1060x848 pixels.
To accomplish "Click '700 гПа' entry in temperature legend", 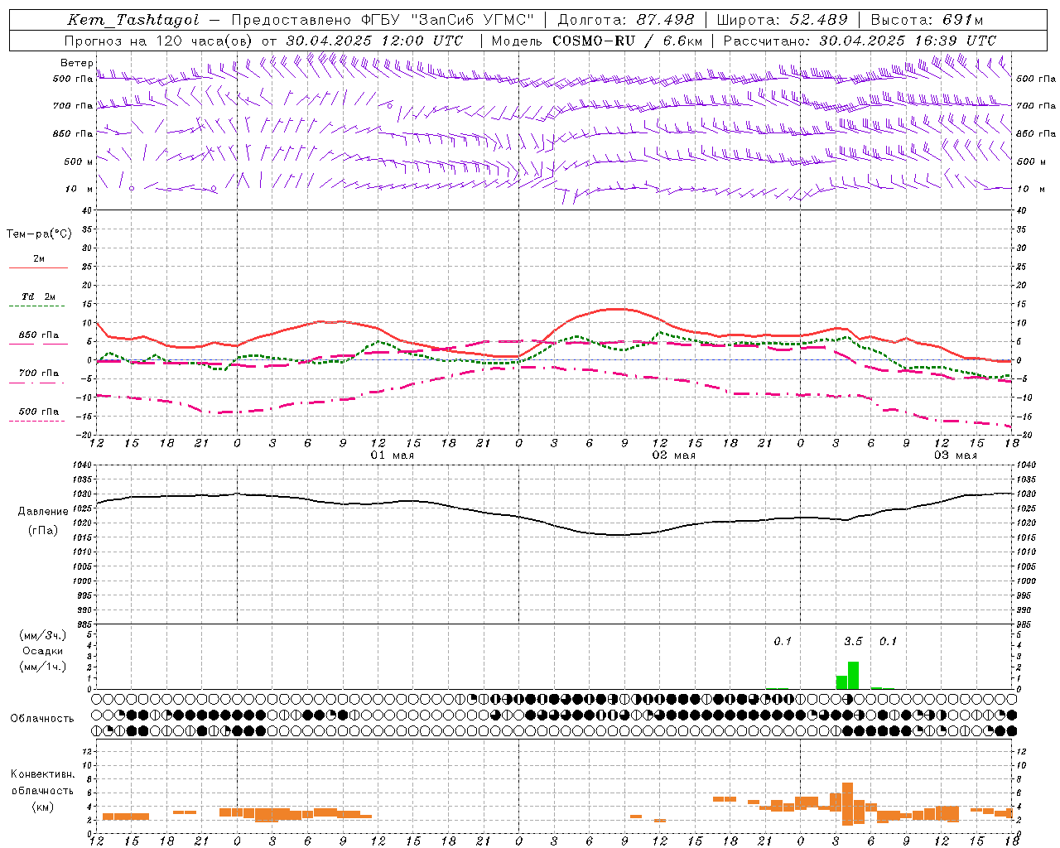I will point(39,373).
